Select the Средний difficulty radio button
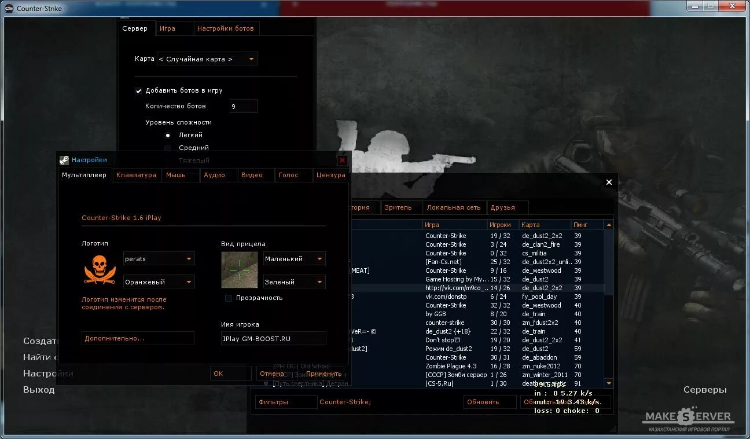The image size is (750, 439). (168, 148)
